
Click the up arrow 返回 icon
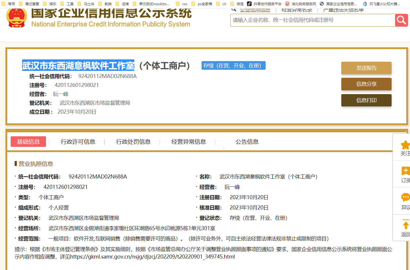406,224
